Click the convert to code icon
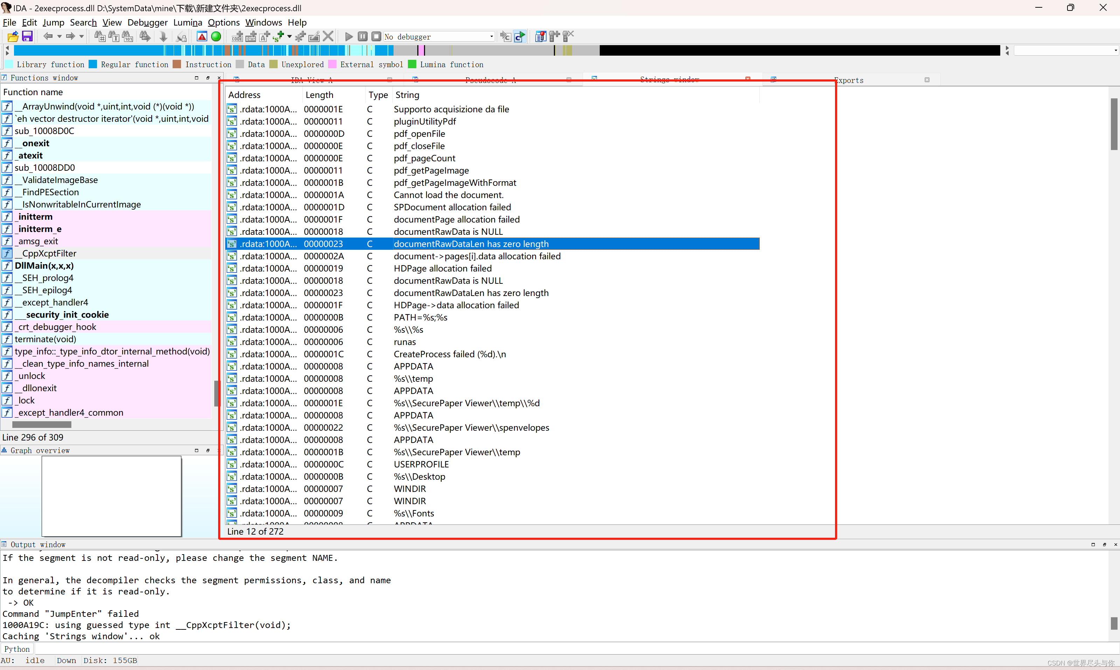This screenshot has width=1120, height=670. 237,37
